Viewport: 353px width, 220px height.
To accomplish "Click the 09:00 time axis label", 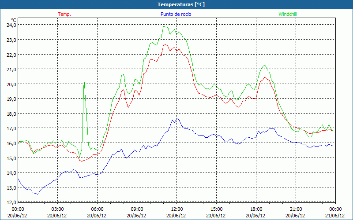I will point(137,209).
